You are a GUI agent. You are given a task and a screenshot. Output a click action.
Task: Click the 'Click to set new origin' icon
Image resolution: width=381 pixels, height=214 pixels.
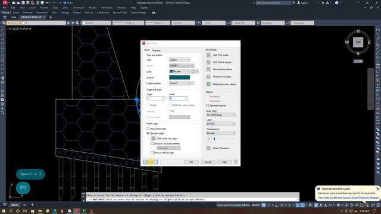(153, 138)
